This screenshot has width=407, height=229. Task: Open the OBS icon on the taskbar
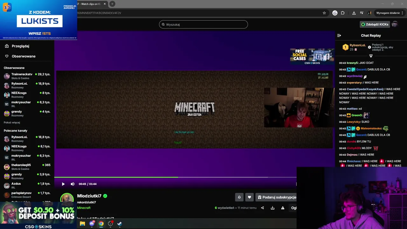coord(110,224)
